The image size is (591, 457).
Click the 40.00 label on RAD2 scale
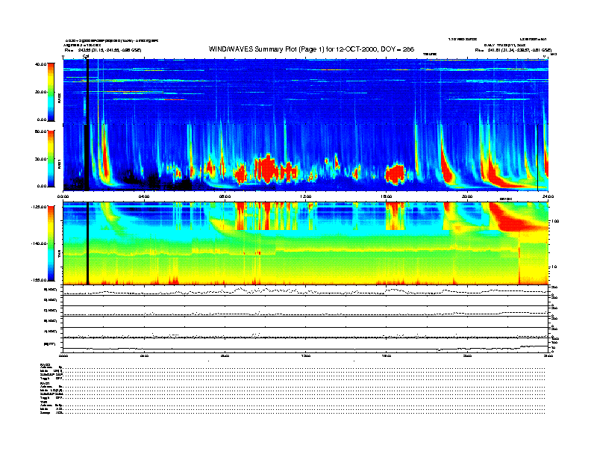click(41, 64)
